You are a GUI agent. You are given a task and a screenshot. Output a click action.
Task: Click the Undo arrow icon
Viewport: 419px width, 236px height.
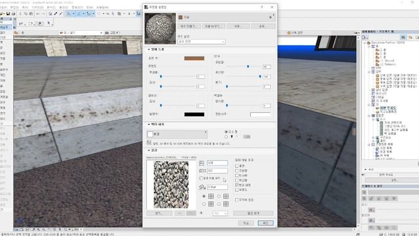click(x=38, y=14)
